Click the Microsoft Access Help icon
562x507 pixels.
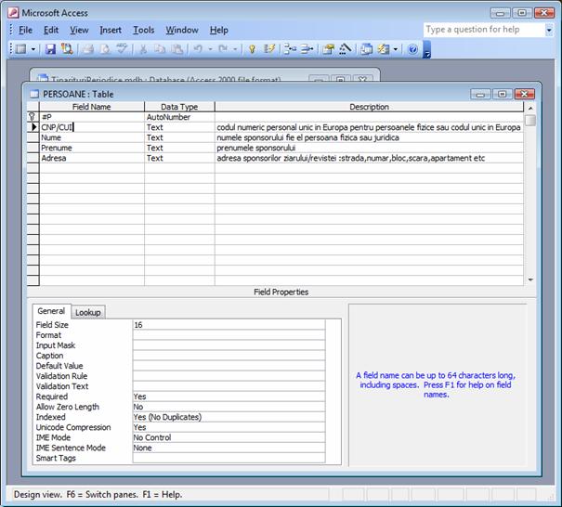[x=412, y=49]
